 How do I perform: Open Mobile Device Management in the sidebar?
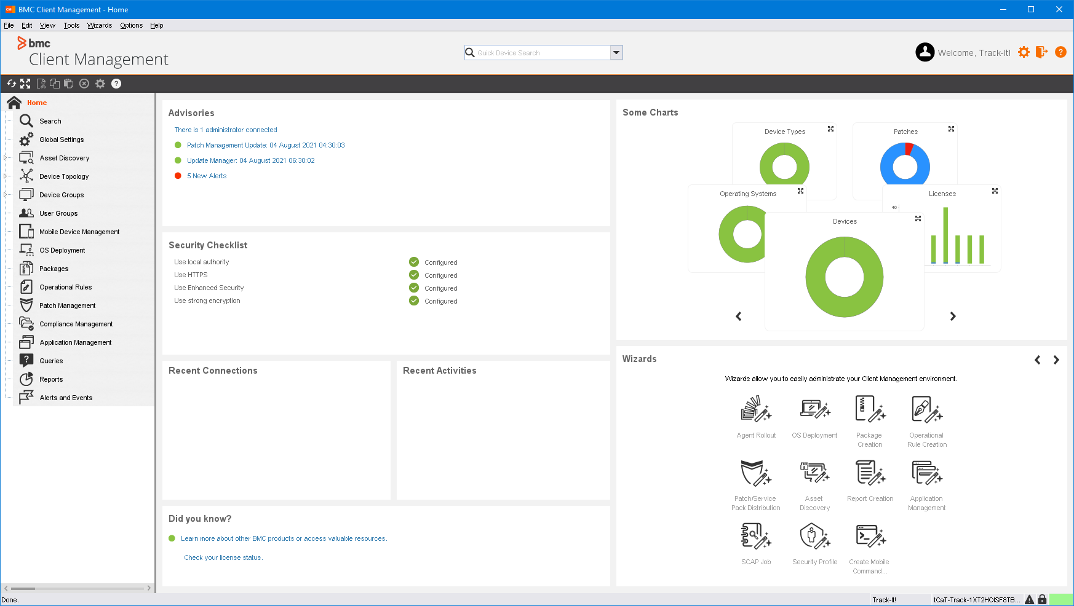tap(79, 232)
